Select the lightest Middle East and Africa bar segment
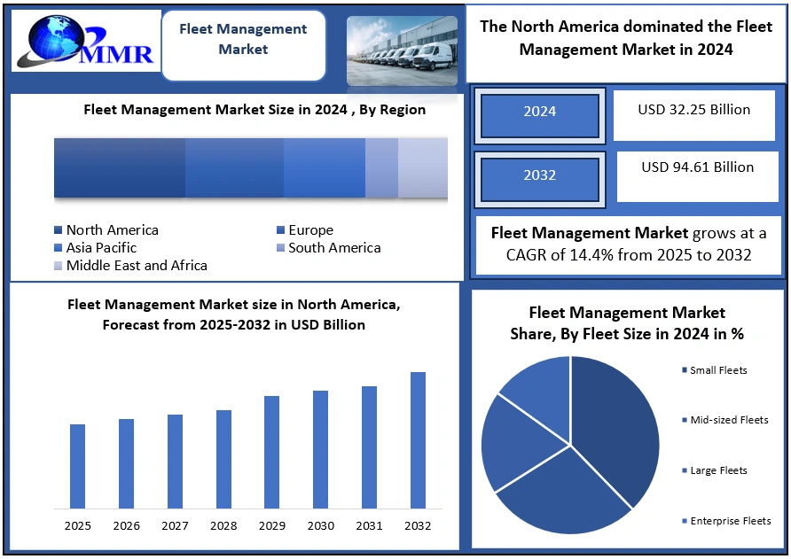 click(422, 167)
